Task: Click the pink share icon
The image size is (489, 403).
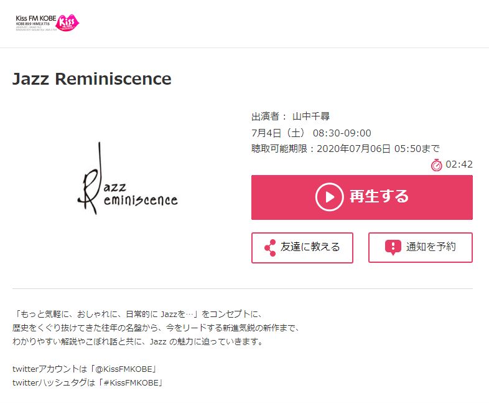Action: [270, 248]
